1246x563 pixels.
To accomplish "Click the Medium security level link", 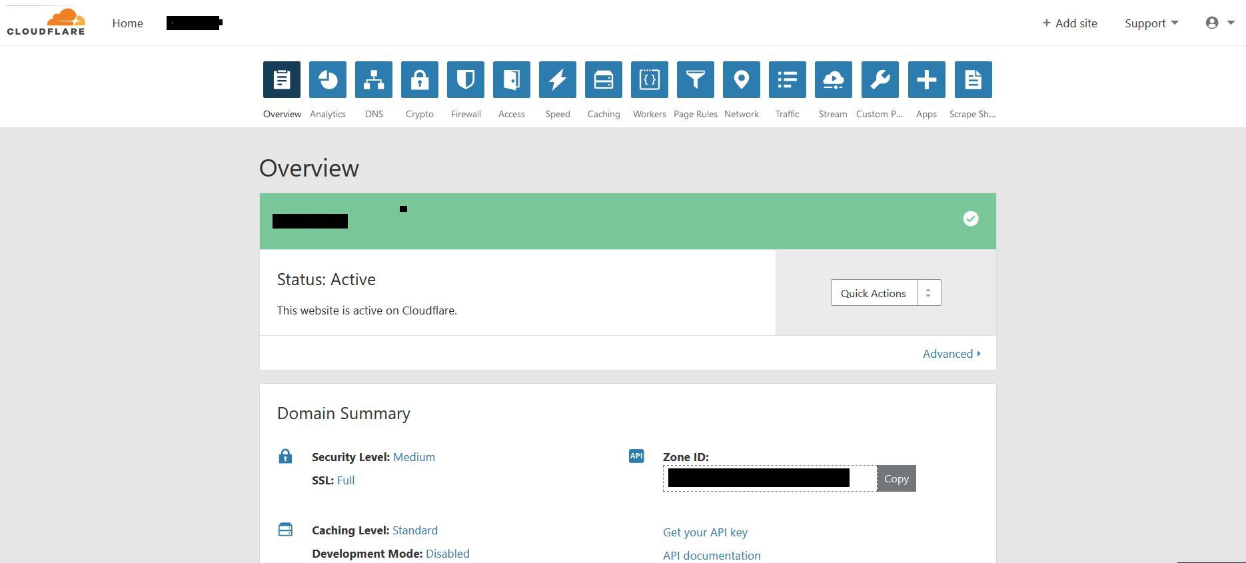I will [x=414, y=457].
